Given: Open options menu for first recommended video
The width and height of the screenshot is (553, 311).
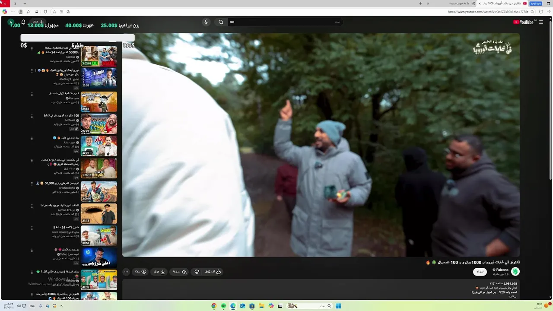Looking at the screenshot, I should pyautogui.click(x=32, y=48).
